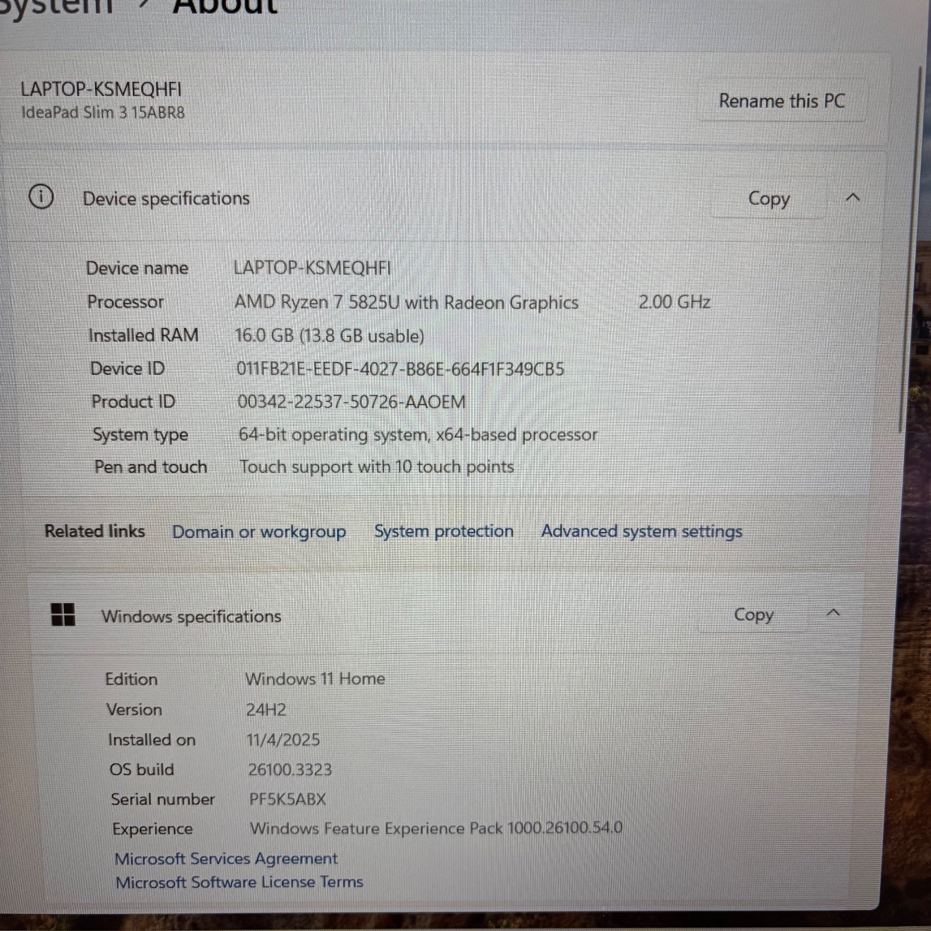Click the serial number PF5K5ABX
This screenshot has width=931, height=931.
tap(287, 799)
